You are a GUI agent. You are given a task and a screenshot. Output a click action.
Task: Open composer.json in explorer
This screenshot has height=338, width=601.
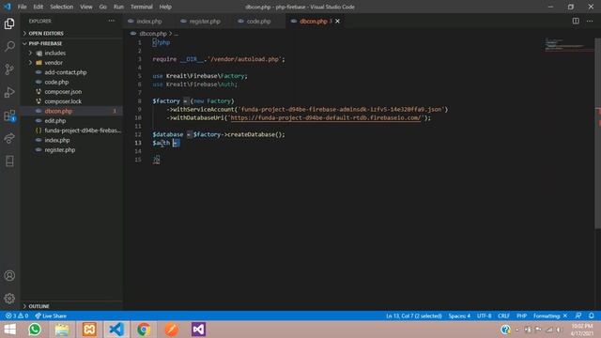72,92
